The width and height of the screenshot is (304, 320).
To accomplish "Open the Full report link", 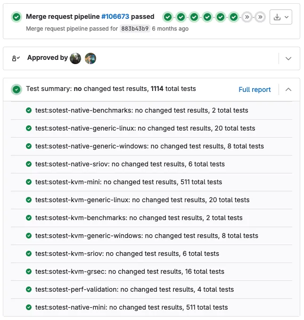I will pyautogui.click(x=255, y=90).
